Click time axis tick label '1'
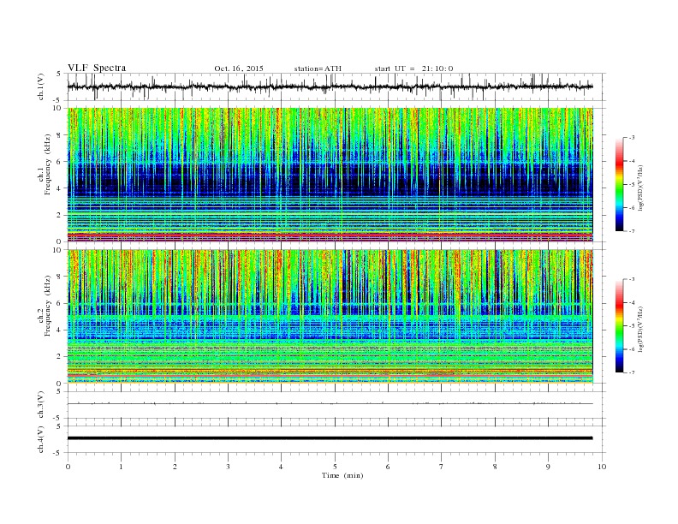 click(122, 467)
